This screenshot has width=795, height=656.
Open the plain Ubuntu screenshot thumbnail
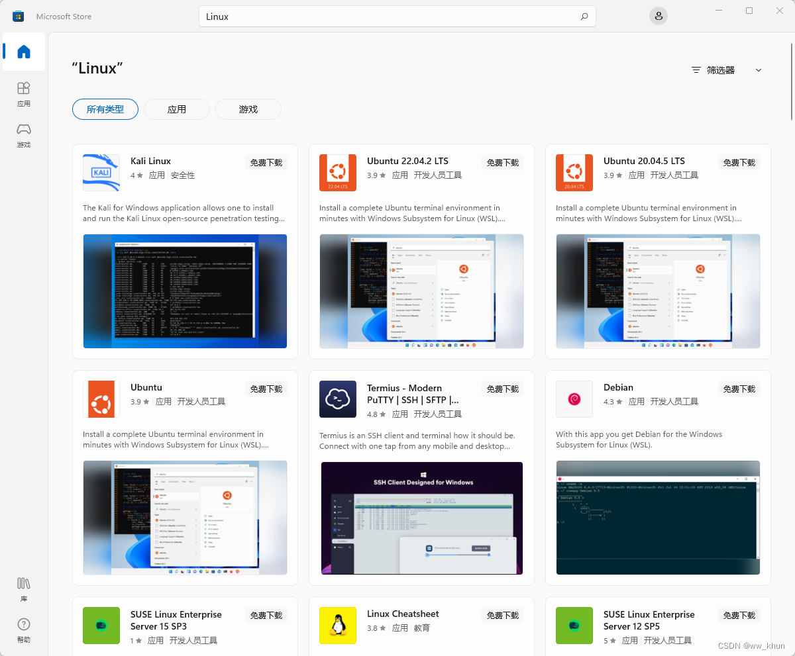click(x=185, y=518)
